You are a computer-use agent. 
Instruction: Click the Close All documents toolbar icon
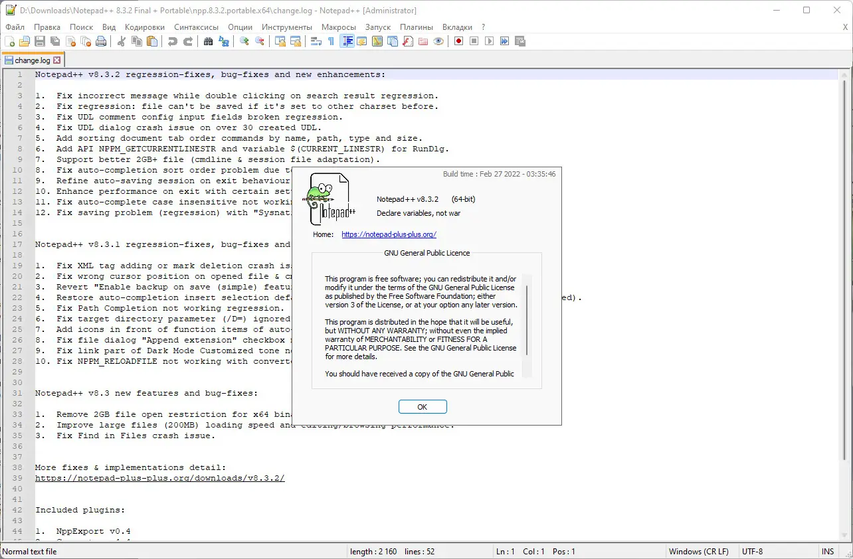(86, 41)
